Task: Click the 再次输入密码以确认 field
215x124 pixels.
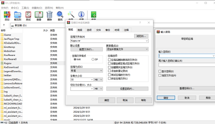Action: click(187, 65)
